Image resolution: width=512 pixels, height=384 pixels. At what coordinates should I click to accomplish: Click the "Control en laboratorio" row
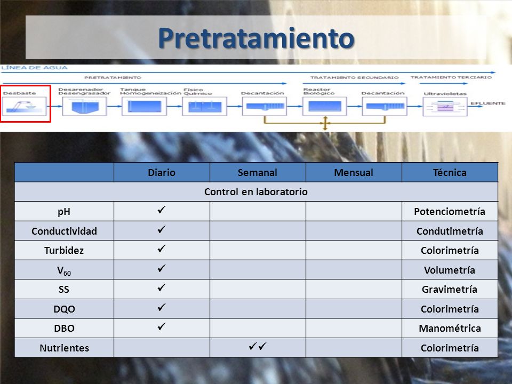click(x=256, y=191)
